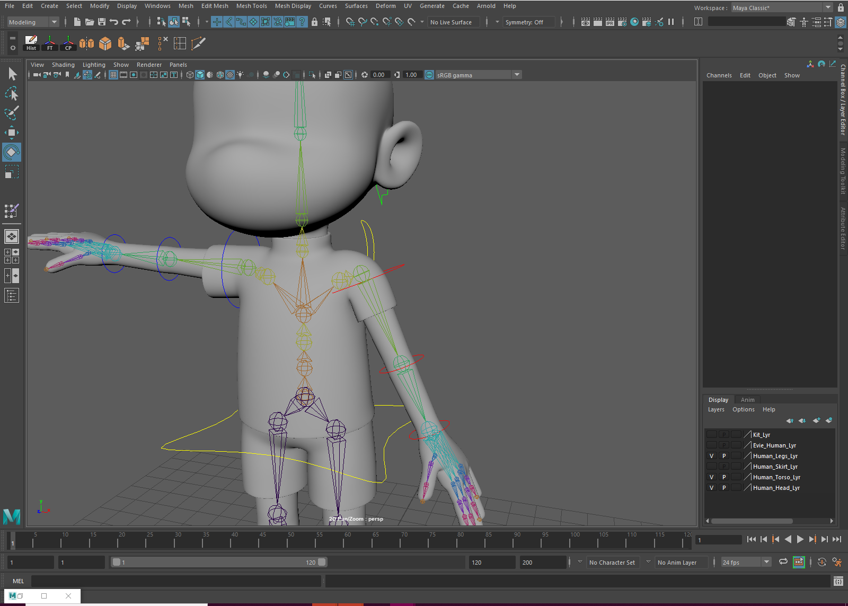Launch IPR render from the status line
This screenshot has width=848, height=606.
(x=610, y=22)
